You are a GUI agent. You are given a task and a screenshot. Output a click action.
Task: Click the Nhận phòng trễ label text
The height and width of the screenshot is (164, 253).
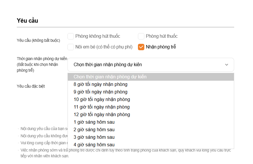coord(161,47)
